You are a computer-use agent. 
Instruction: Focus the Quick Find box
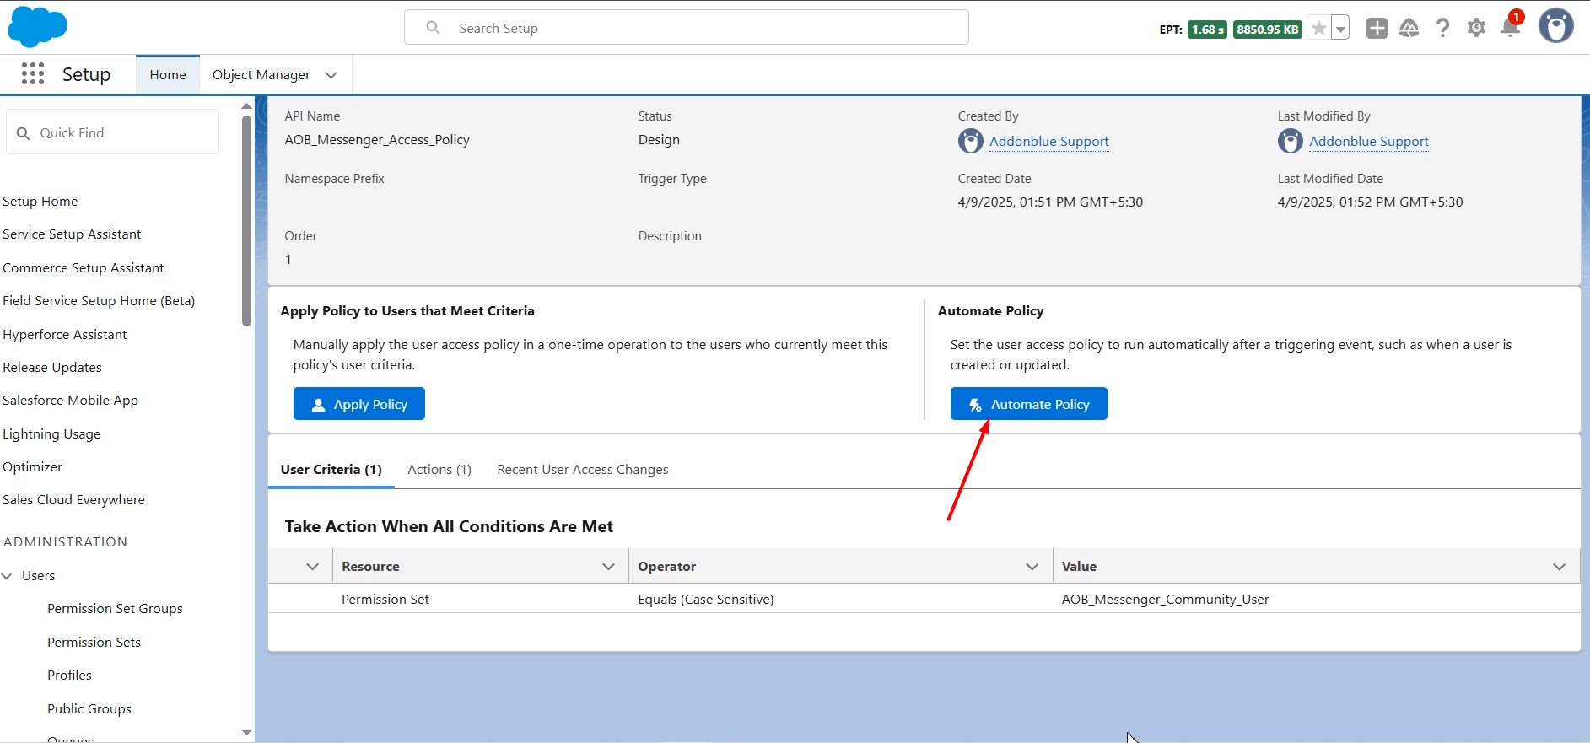pos(113,132)
